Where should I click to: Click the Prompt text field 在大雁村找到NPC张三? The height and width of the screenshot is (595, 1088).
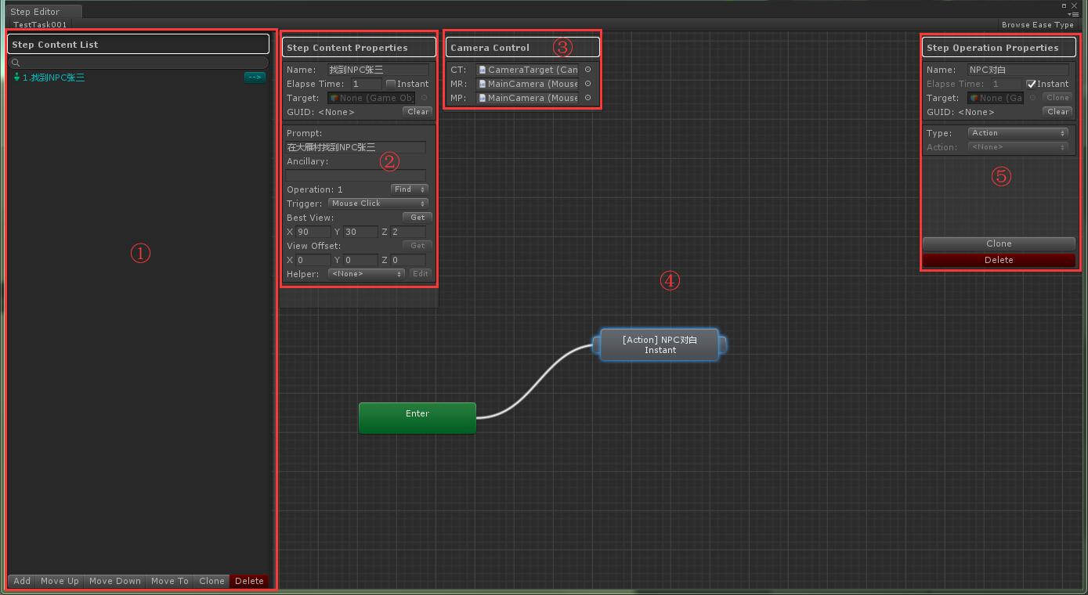tap(356, 147)
